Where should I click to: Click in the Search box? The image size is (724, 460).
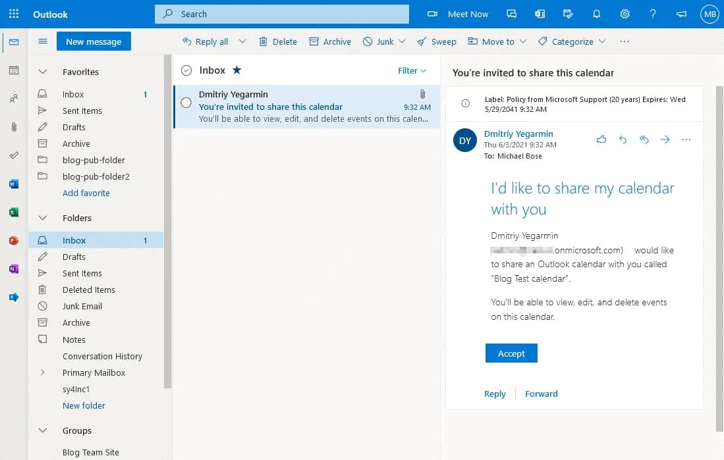pos(282,14)
